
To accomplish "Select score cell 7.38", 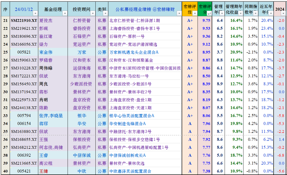I will (205, 171).
